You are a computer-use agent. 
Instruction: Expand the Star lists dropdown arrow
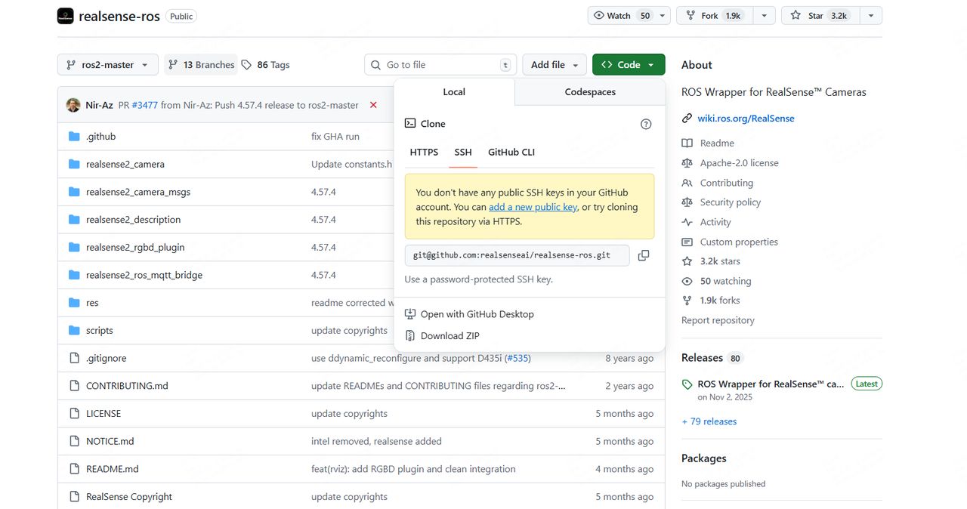871,16
